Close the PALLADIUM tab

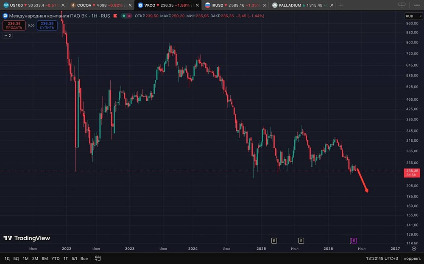332,5
